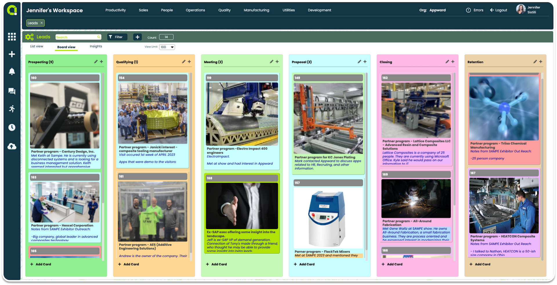Click card 163 Hexcel Corporation title
Screen dimensions: 557x285
pyautogui.click(x=62, y=225)
